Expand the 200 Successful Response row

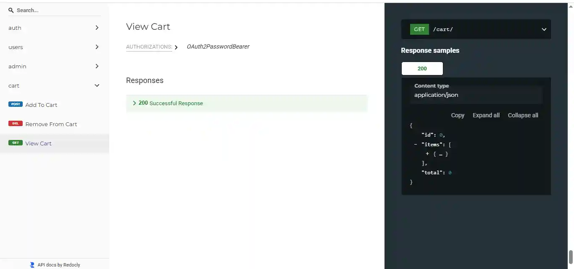(247, 103)
